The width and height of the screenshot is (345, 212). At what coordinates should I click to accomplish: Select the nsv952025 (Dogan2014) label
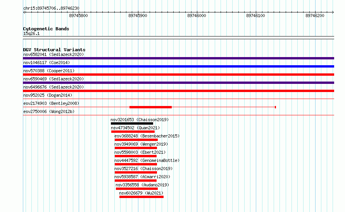click(48, 95)
